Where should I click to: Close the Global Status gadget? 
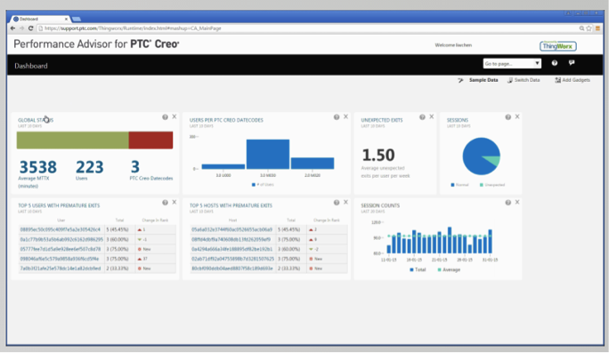click(x=175, y=116)
